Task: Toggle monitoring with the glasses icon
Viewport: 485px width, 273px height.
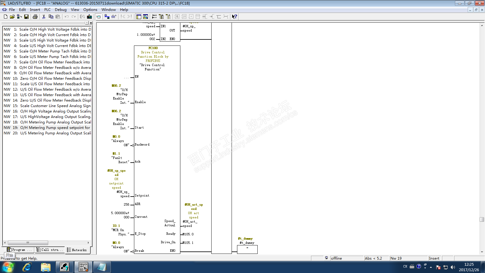Action: coord(114,17)
